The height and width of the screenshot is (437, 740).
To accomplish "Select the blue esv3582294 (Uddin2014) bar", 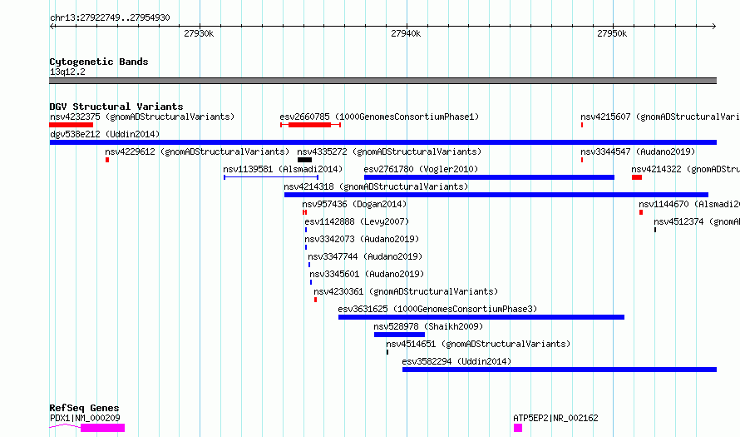I will coord(560,370).
